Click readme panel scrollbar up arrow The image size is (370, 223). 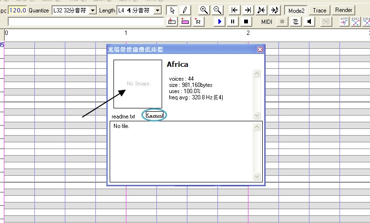click(x=257, y=127)
